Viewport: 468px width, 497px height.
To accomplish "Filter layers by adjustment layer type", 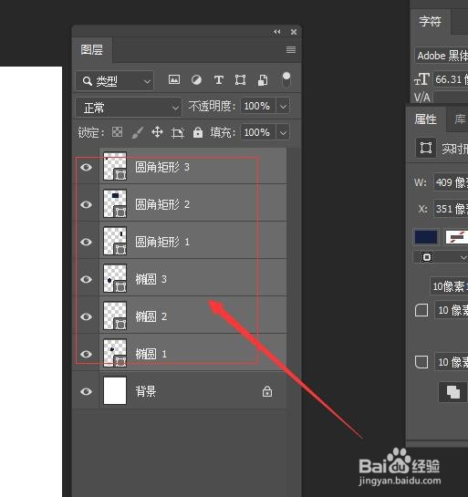I will click(x=196, y=79).
